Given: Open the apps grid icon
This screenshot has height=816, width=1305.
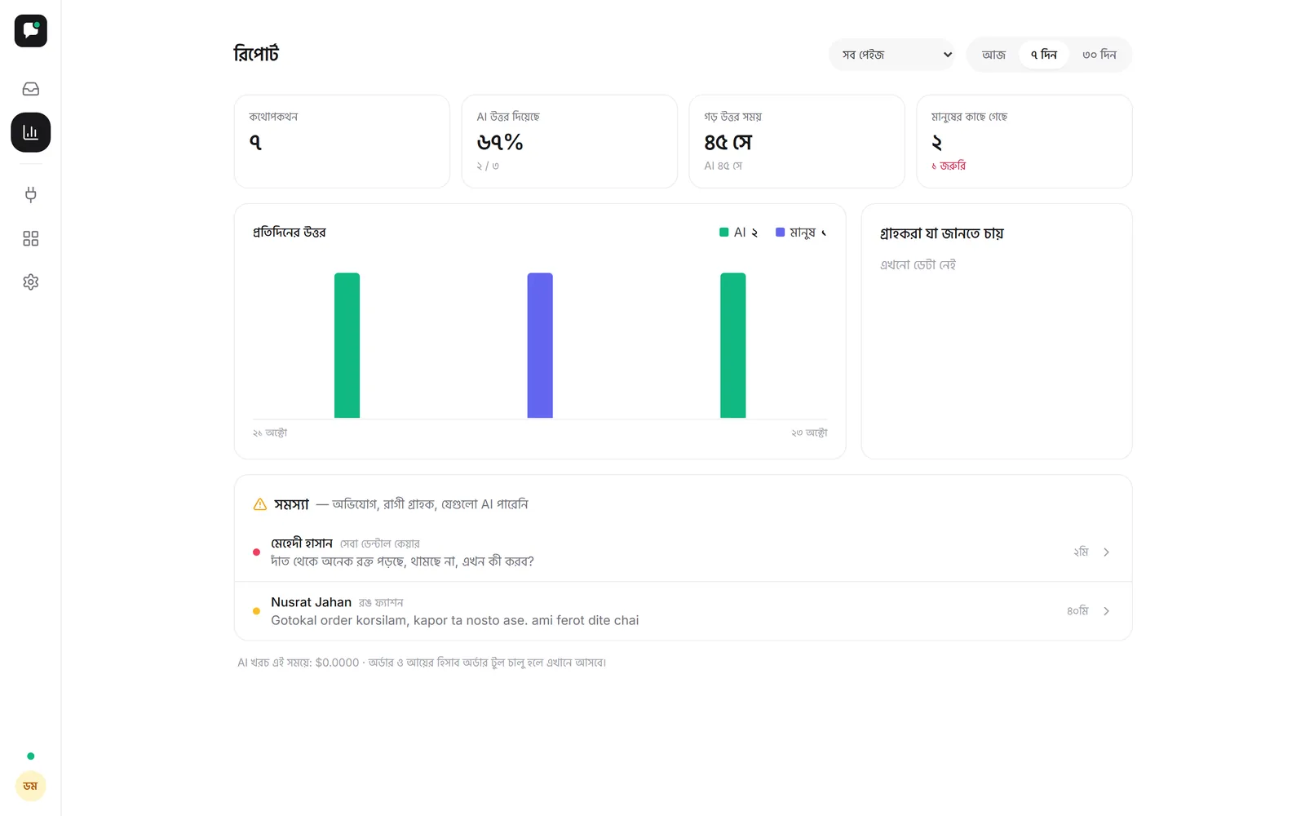Looking at the screenshot, I should click(x=30, y=238).
